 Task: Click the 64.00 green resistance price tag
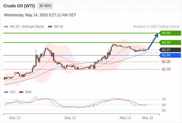(x=170, y=42)
